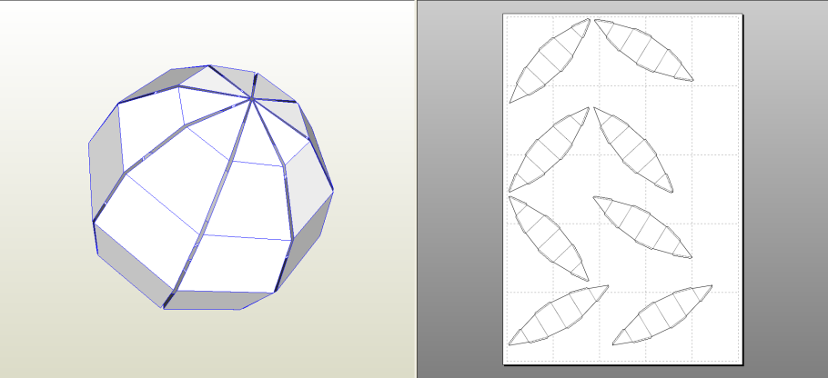Select the top-right unfolded piece on the paper
Viewport: 828px width, 378px height.
(644, 50)
